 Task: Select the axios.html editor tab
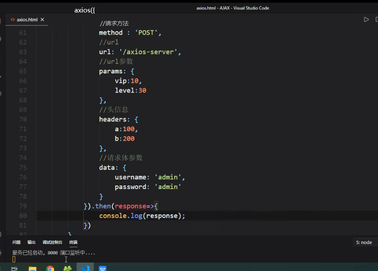click(x=27, y=20)
